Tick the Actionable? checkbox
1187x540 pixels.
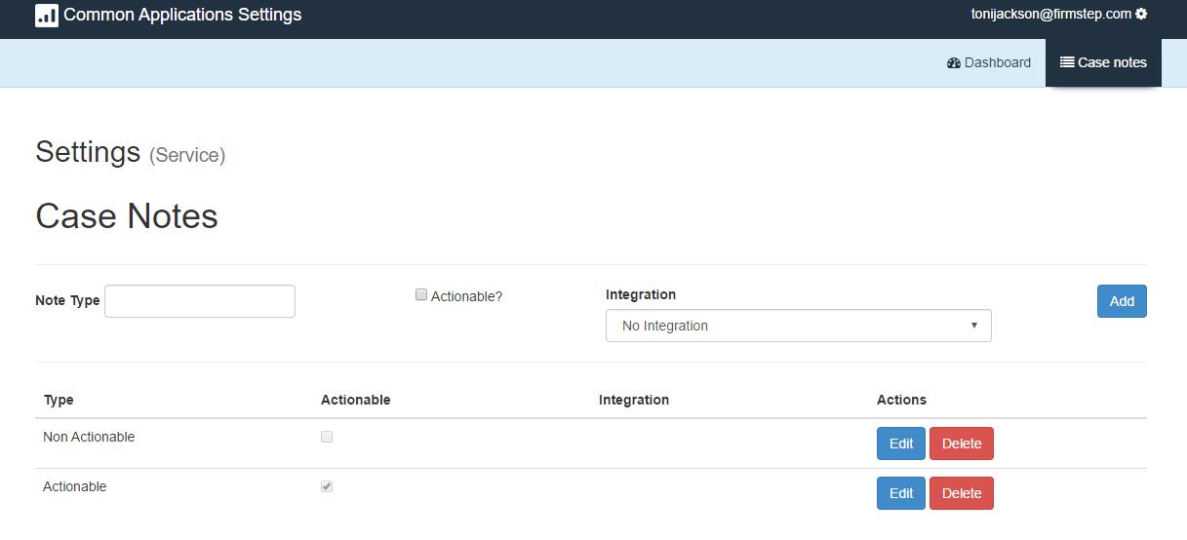click(421, 294)
